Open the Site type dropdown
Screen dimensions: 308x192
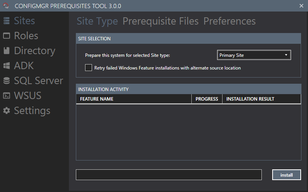tap(254, 55)
